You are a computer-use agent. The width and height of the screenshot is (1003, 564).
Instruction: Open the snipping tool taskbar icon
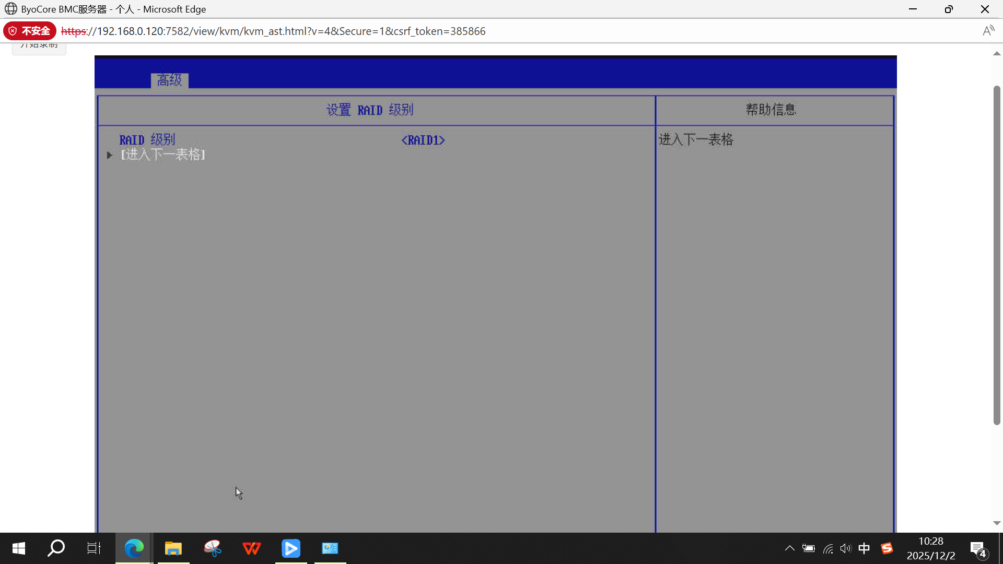click(212, 548)
